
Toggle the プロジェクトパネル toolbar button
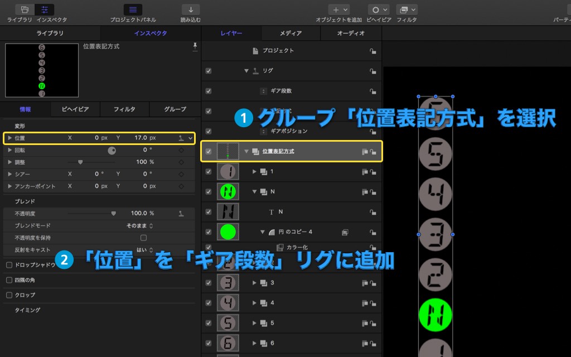[133, 10]
